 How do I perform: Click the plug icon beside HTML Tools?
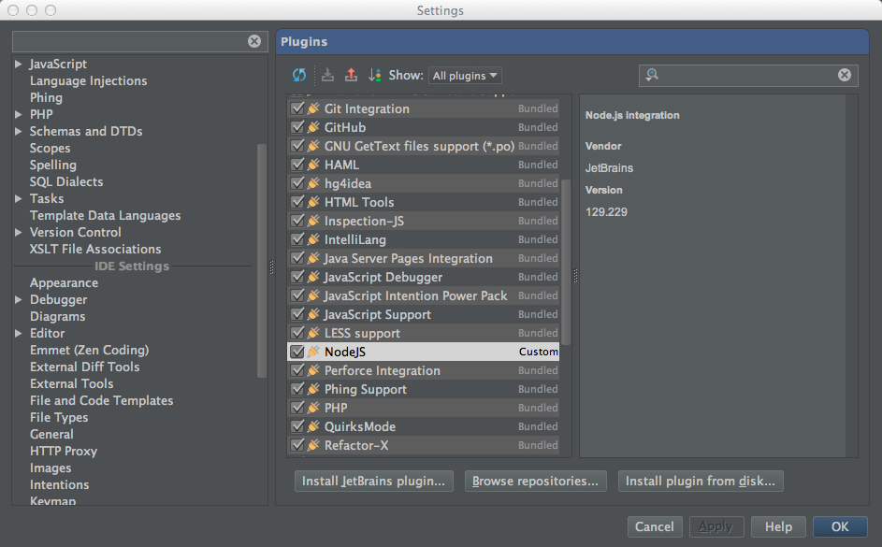point(314,202)
